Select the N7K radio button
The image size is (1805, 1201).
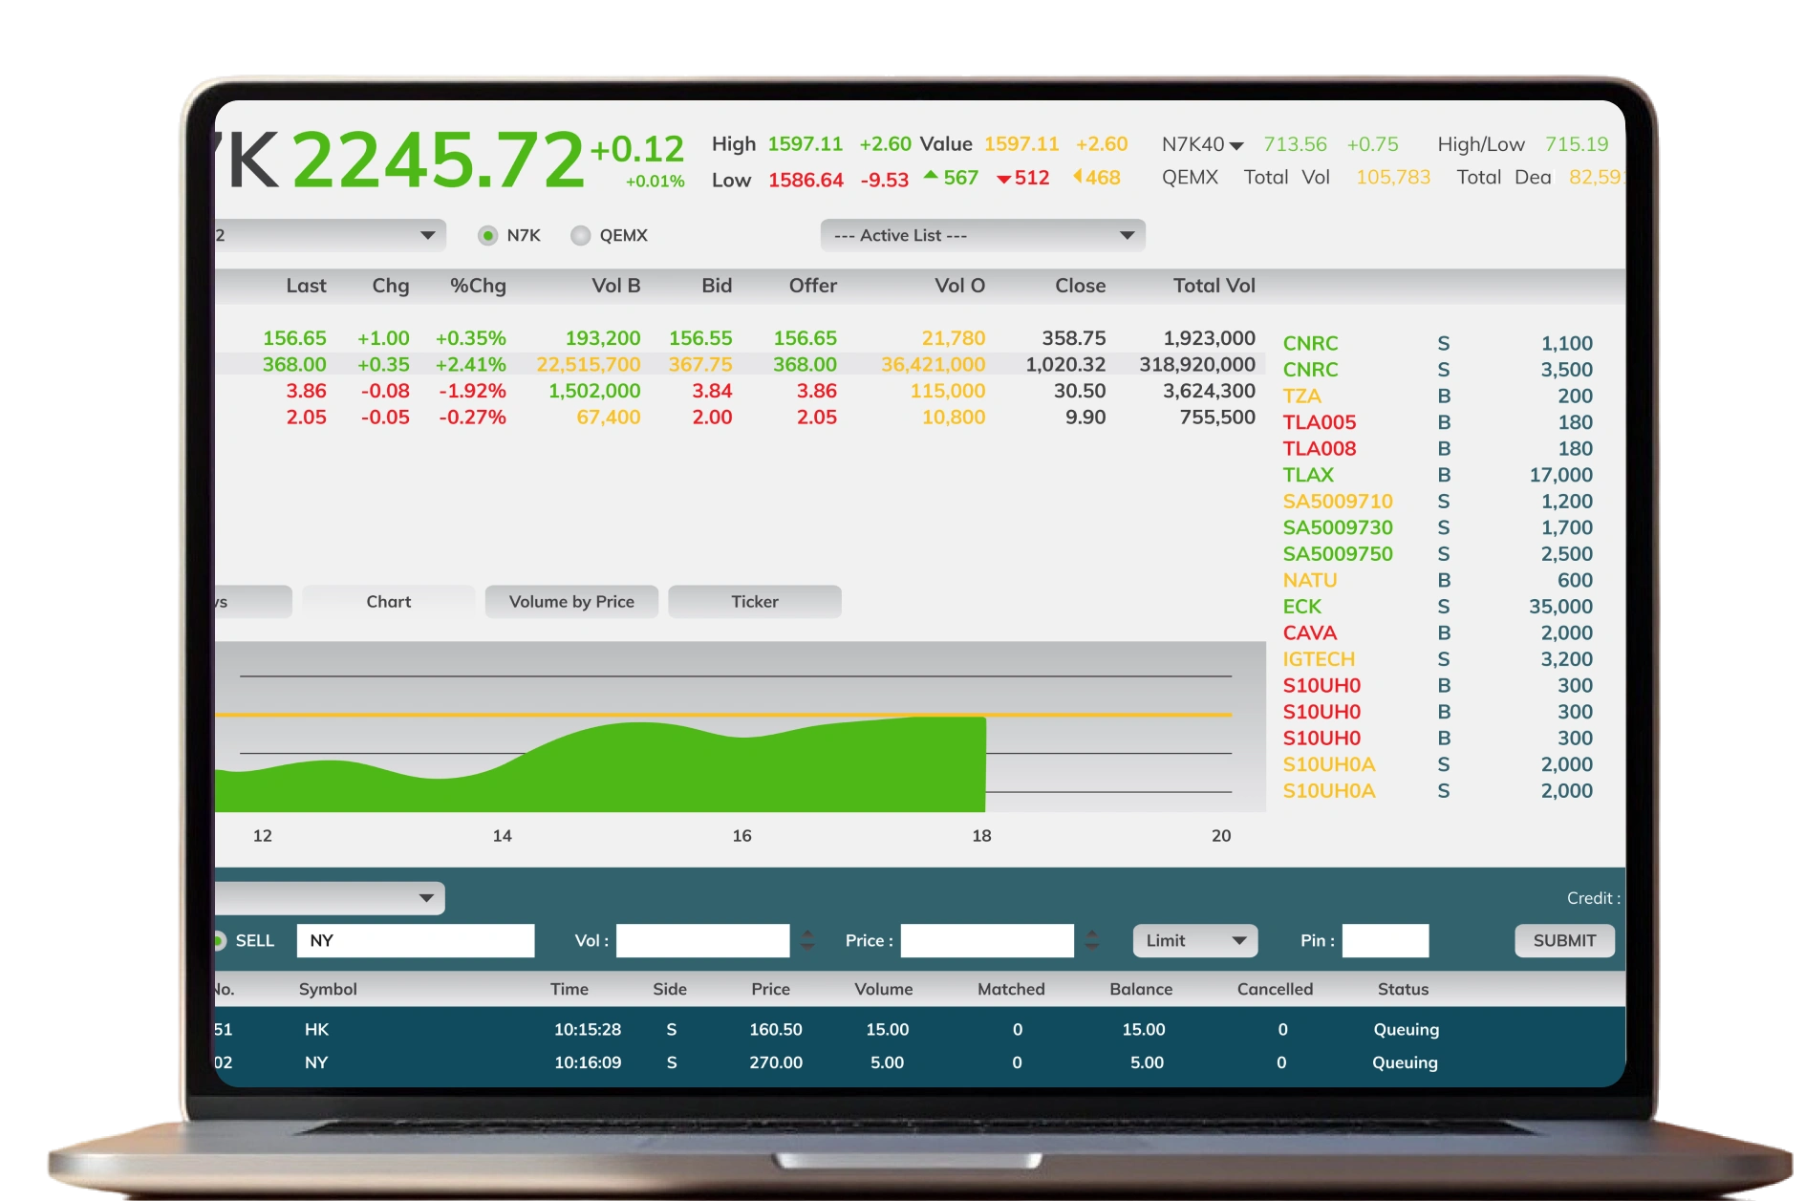tap(489, 235)
